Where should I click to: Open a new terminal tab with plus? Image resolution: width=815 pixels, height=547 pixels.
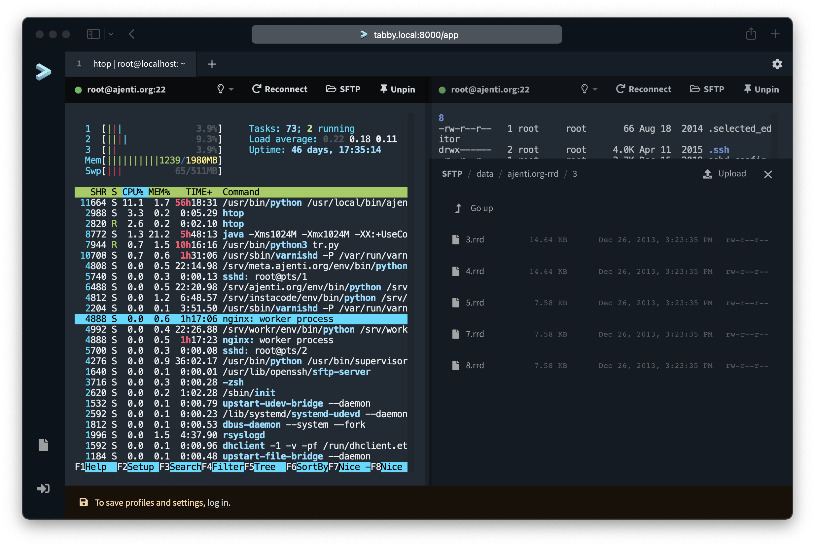click(212, 64)
